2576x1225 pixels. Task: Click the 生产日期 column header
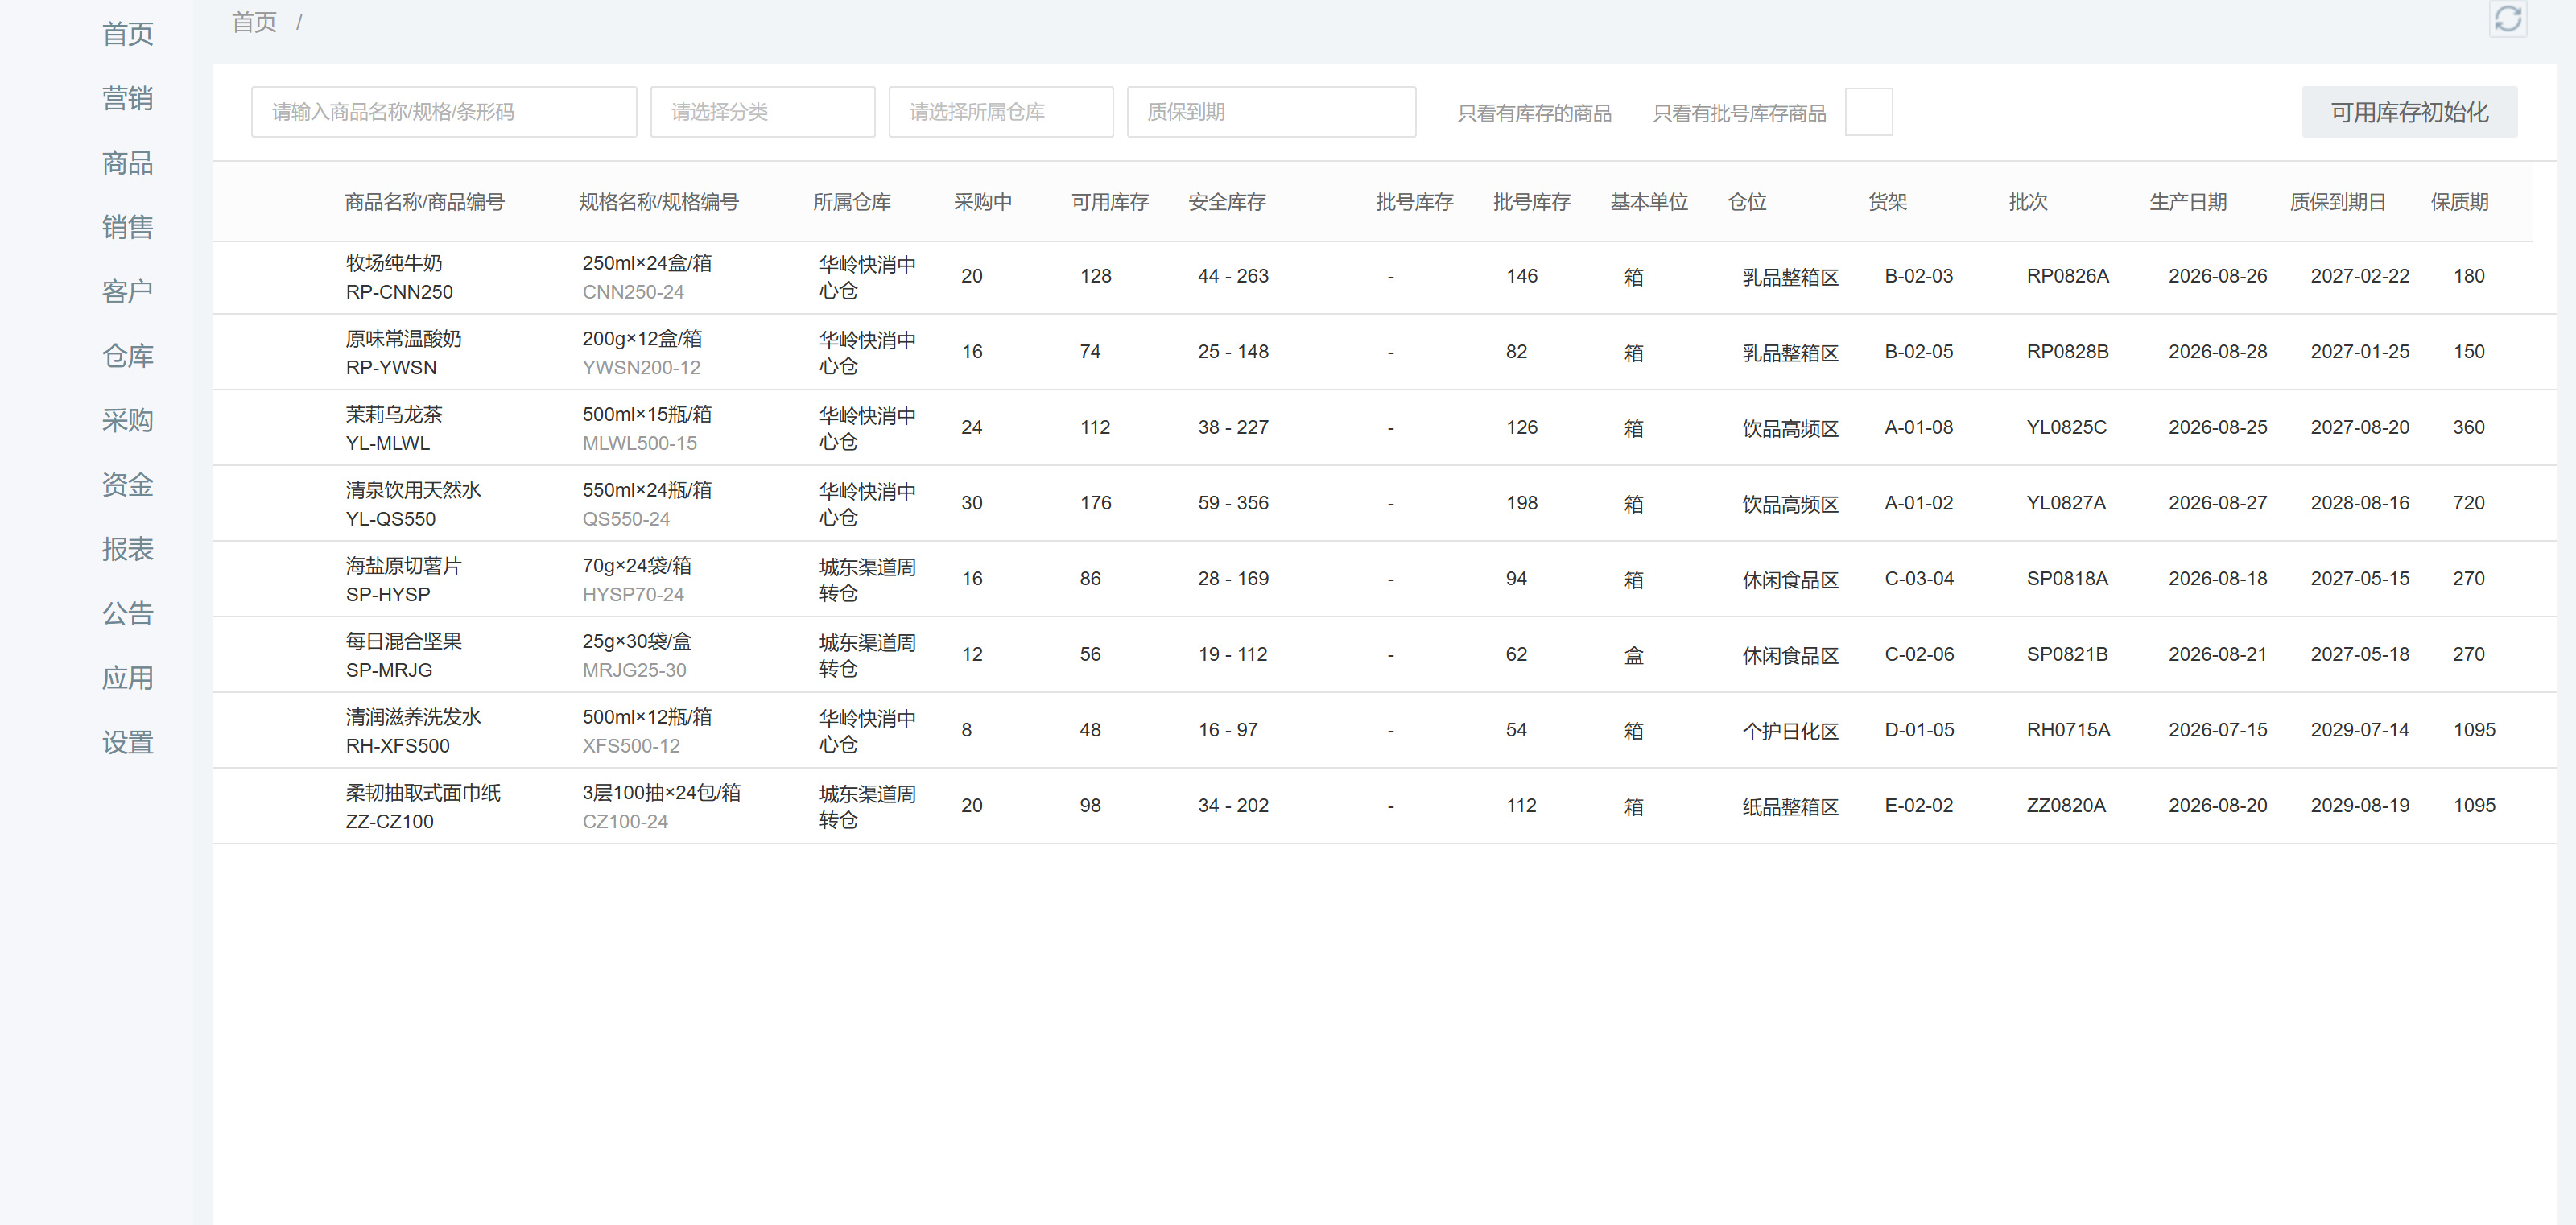click(x=2188, y=202)
